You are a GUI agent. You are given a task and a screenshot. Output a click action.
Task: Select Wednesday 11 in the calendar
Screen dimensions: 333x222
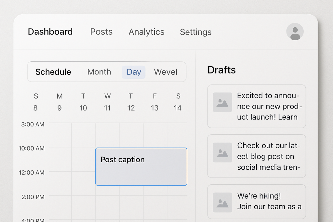point(107,102)
